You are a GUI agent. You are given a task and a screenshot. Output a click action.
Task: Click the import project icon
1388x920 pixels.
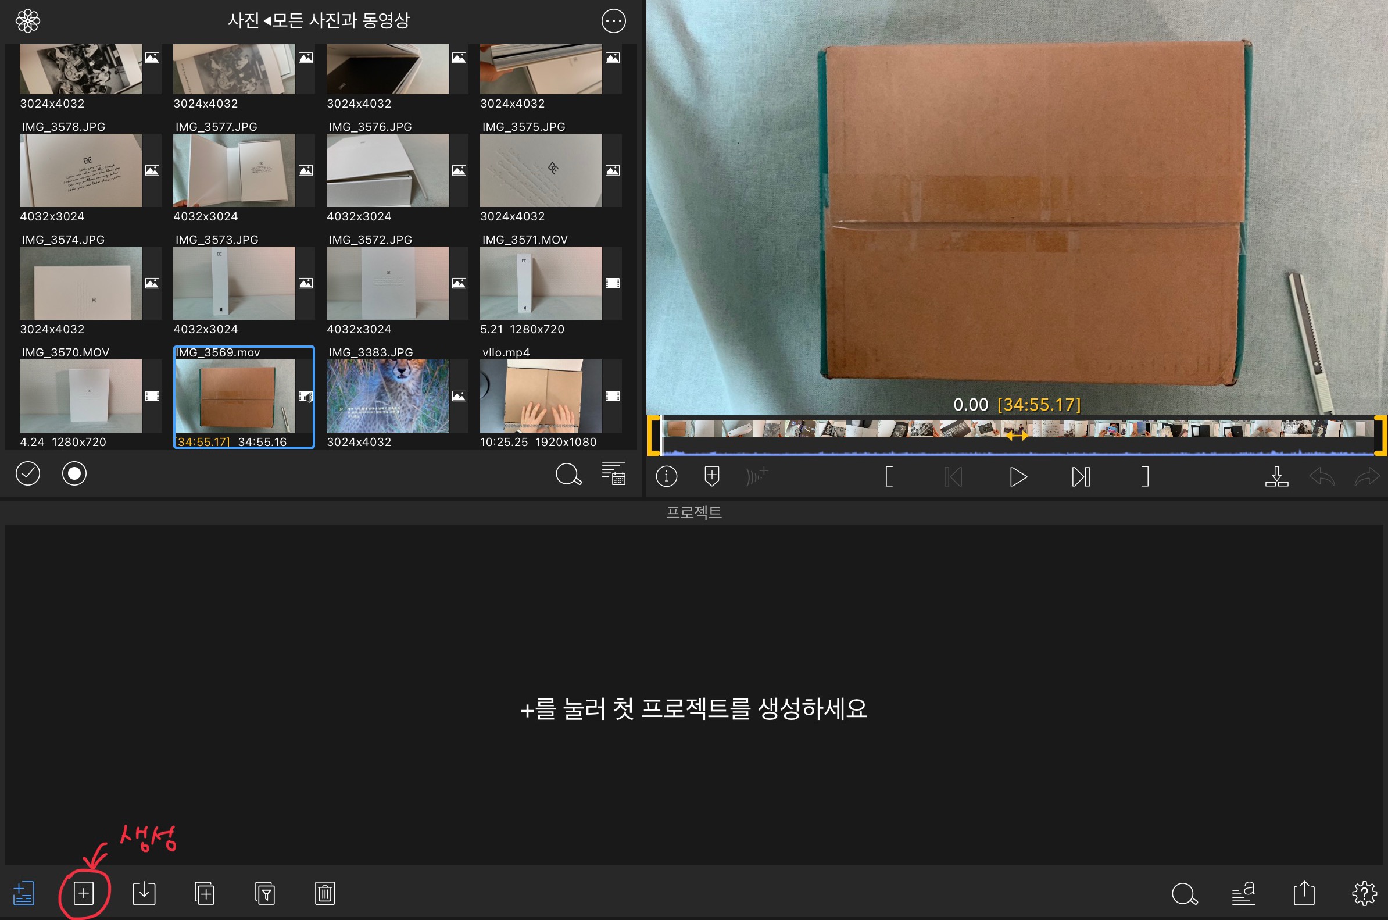click(x=144, y=893)
